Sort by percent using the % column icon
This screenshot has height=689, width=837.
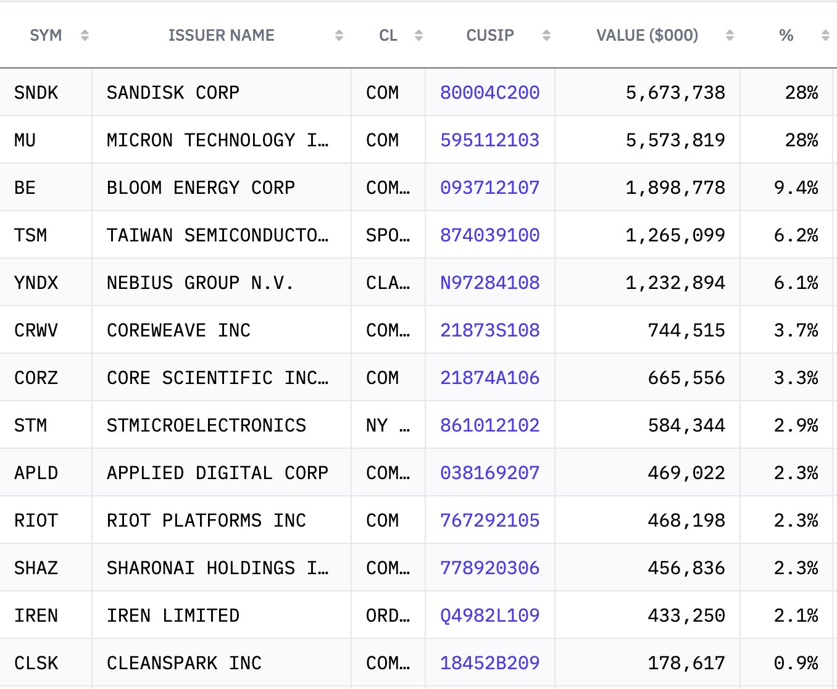coord(825,36)
